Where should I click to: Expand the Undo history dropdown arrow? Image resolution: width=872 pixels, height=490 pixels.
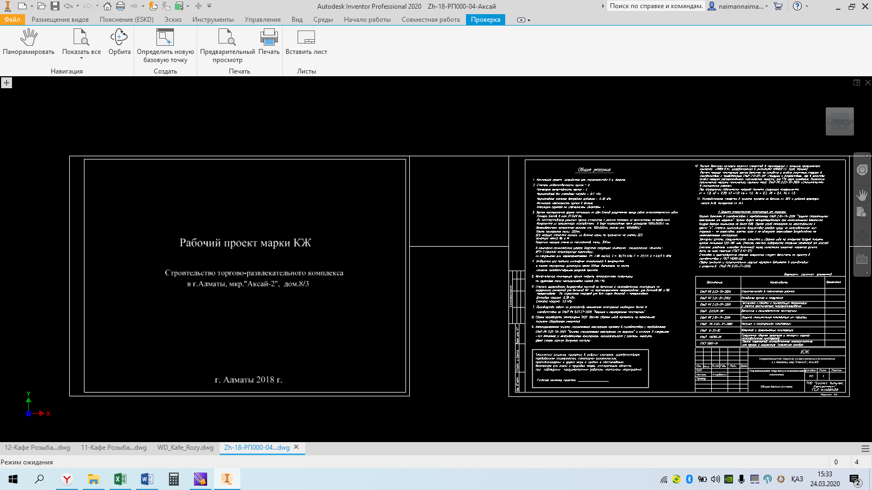[x=77, y=7]
